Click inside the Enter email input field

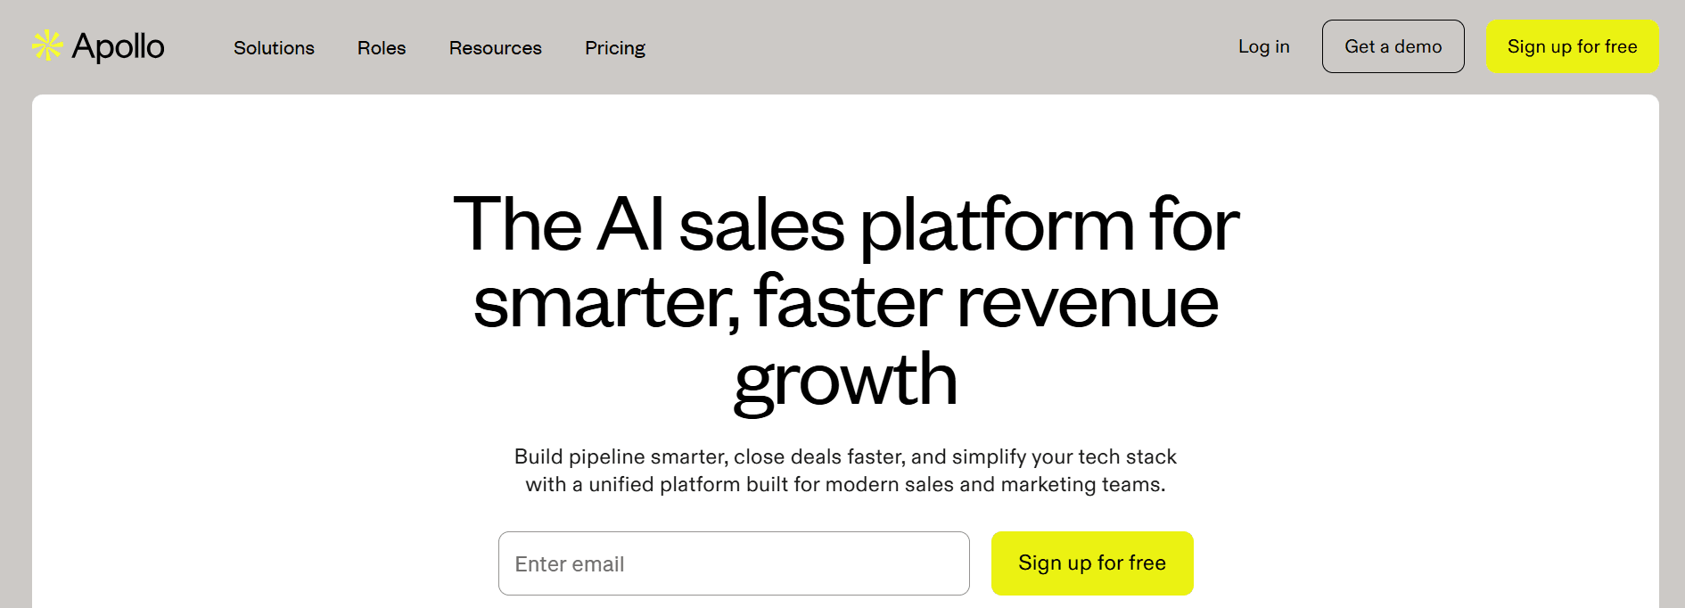tap(734, 563)
